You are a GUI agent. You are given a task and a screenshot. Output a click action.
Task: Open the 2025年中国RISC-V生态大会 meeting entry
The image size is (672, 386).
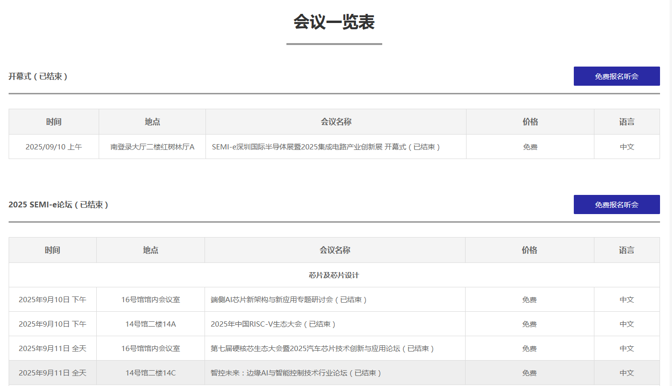point(273,324)
